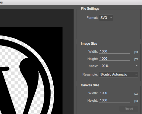This screenshot has height=114, width=142.
Task: Expand the Scale percentage chevron
Action: tap(137, 66)
